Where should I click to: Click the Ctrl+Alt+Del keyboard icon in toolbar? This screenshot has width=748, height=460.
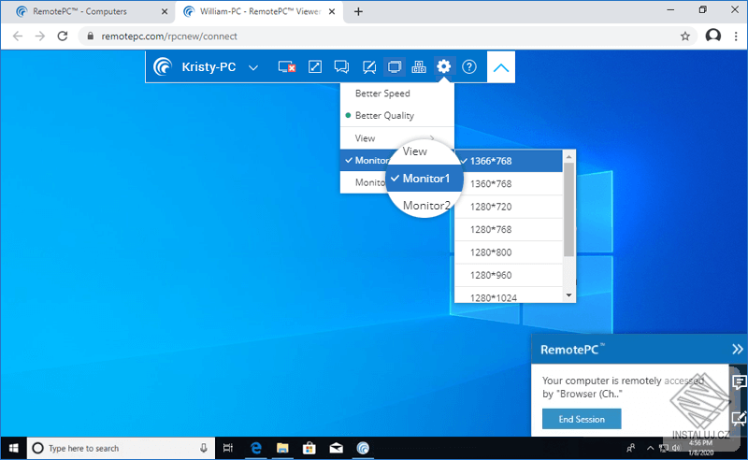pos(419,66)
